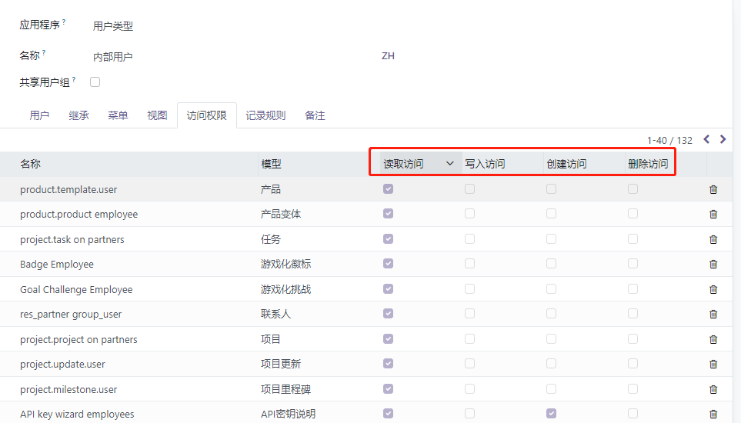Enable delete access for product.template.user
This screenshot has height=423, width=741.
click(633, 189)
